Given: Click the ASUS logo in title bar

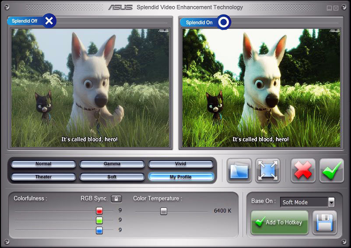Looking at the screenshot, I should point(120,7).
